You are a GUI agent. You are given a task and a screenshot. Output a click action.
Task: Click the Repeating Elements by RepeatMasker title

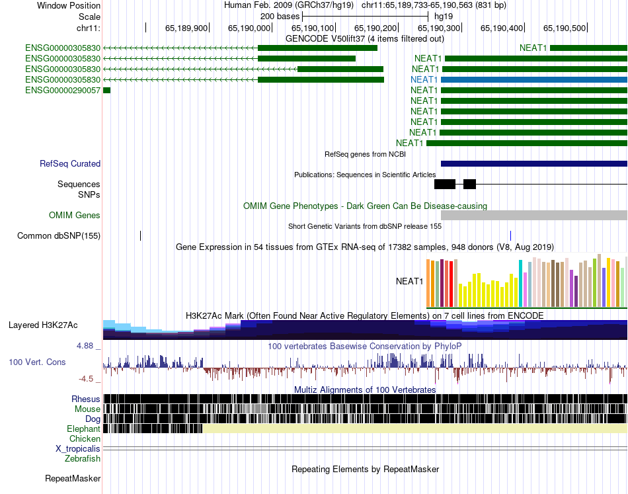tap(366, 469)
